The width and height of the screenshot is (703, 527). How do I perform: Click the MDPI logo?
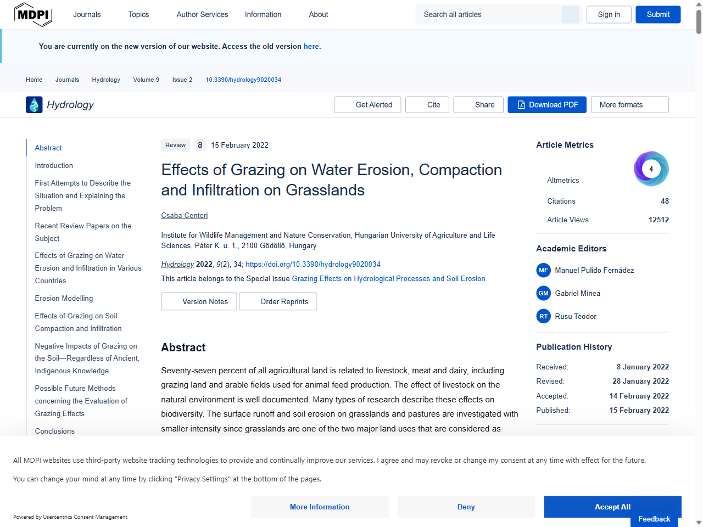point(33,15)
